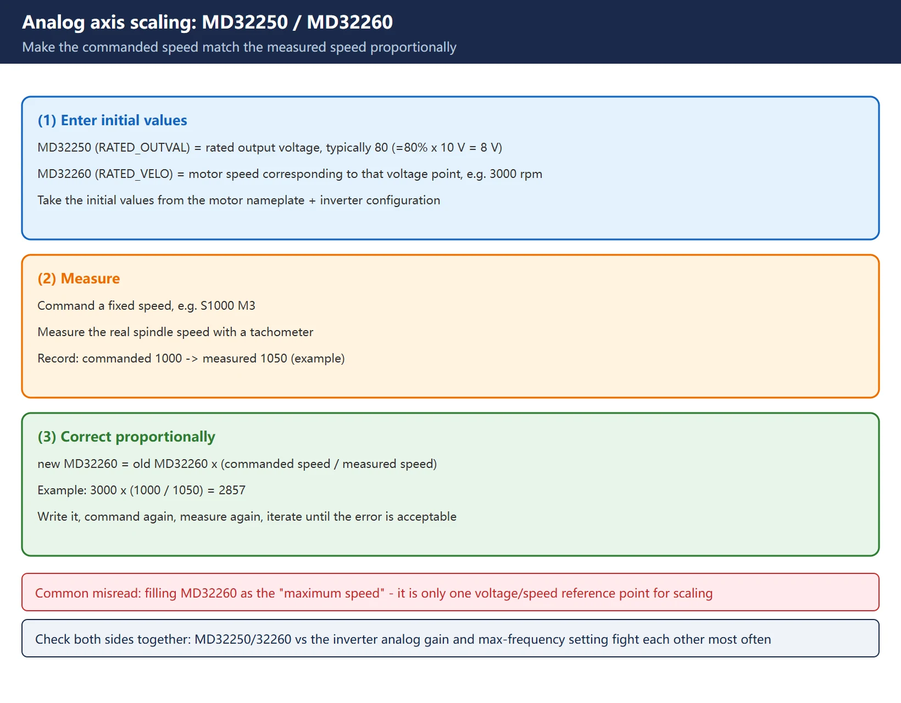The width and height of the screenshot is (901, 703).
Task: Select the heading '(1) Enter initial values'
Action: 112,120
